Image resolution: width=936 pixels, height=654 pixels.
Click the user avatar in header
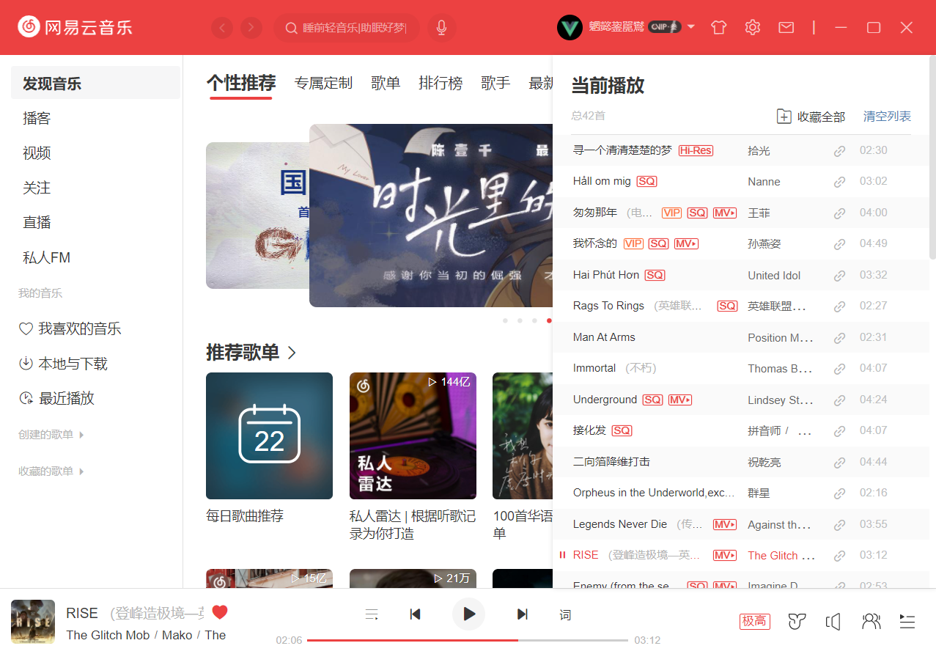[x=570, y=28]
